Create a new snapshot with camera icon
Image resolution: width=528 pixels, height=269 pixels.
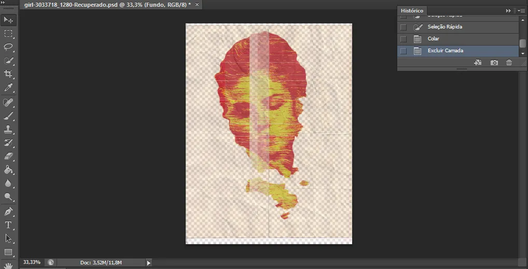point(494,63)
